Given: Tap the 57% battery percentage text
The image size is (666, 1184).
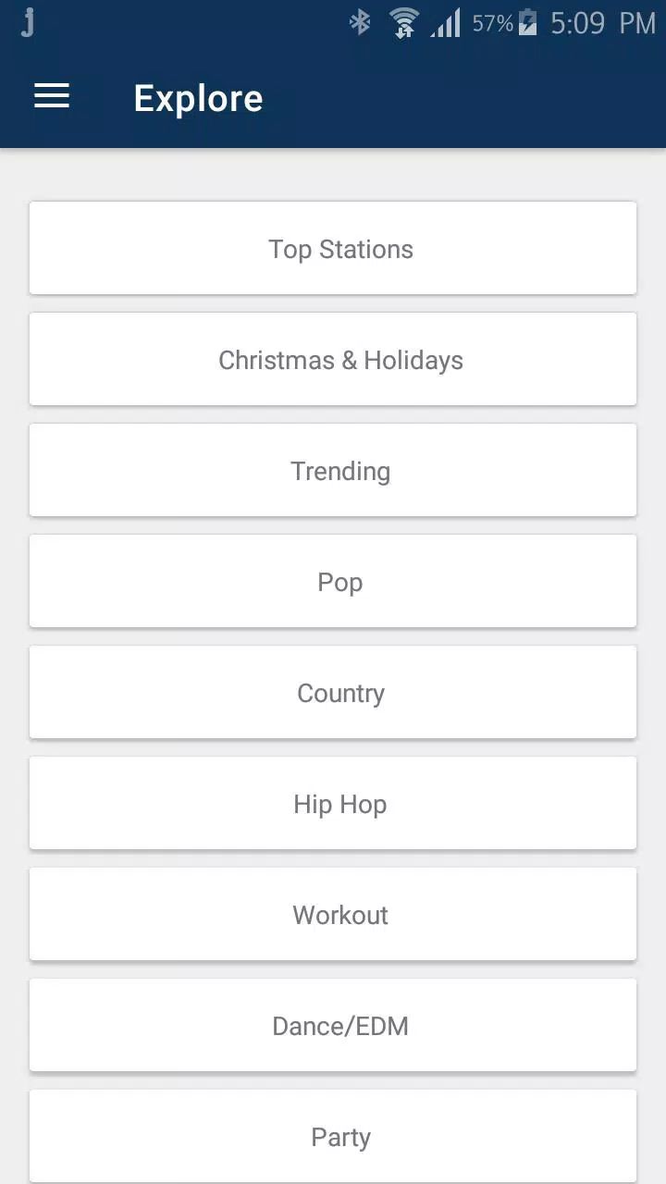Looking at the screenshot, I should [492, 23].
